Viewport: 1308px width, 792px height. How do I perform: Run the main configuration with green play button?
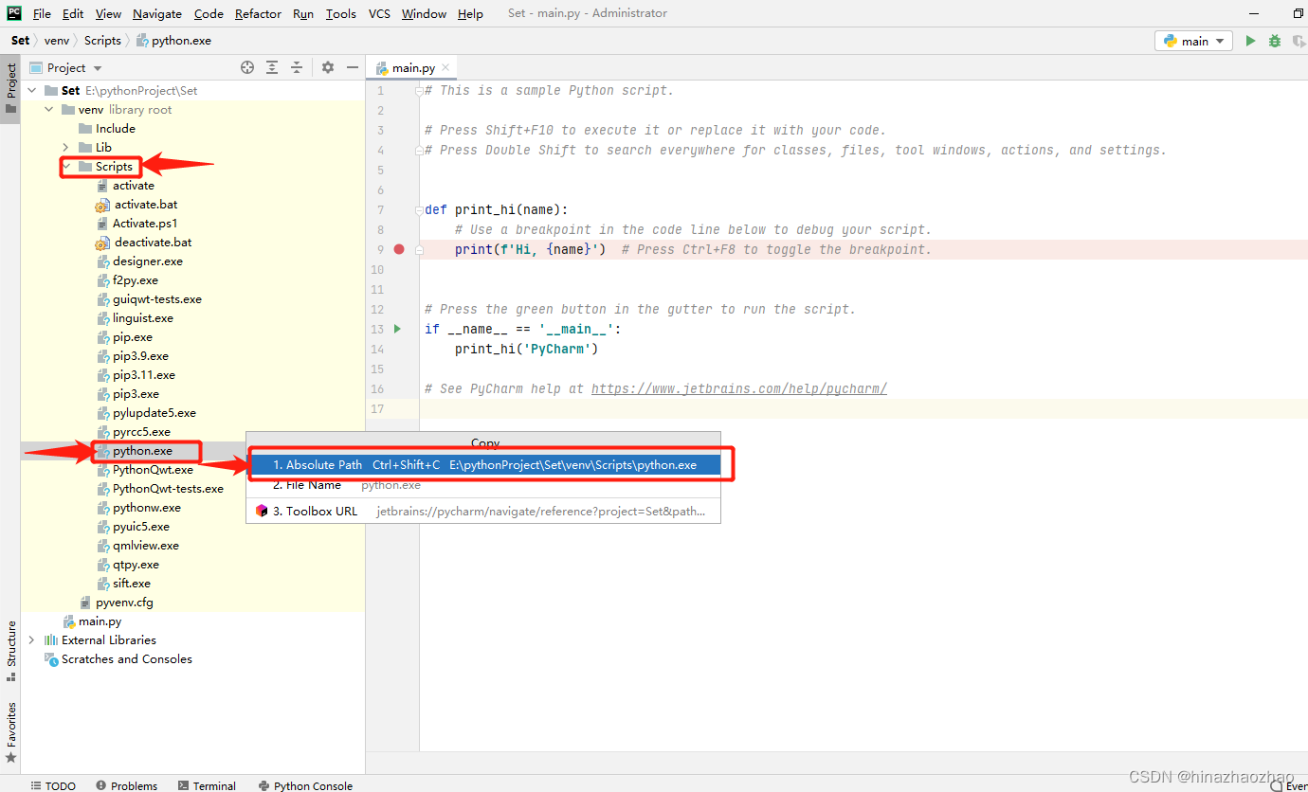(1251, 41)
